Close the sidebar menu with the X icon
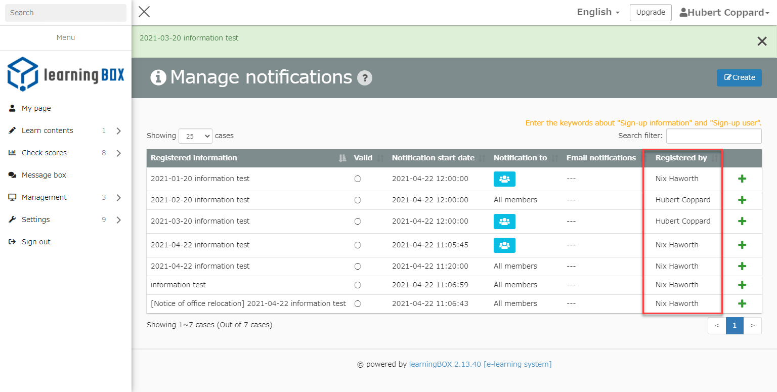 144,12
